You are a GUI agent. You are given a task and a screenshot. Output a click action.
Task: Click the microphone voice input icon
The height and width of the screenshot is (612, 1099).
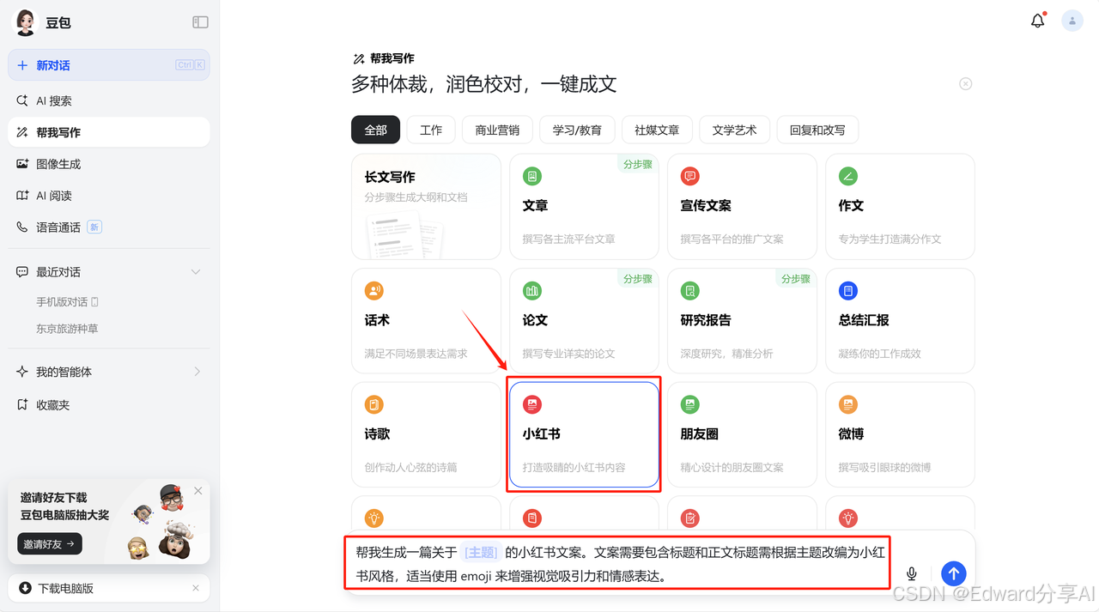click(912, 573)
